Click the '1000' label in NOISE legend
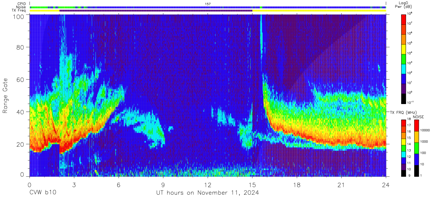Image resolution: width=434 pixels, height=200 pixels. click(424, 142)
